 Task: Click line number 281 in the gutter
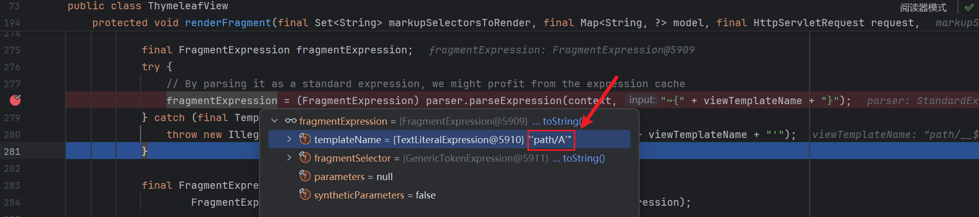[x=12, y=151]
